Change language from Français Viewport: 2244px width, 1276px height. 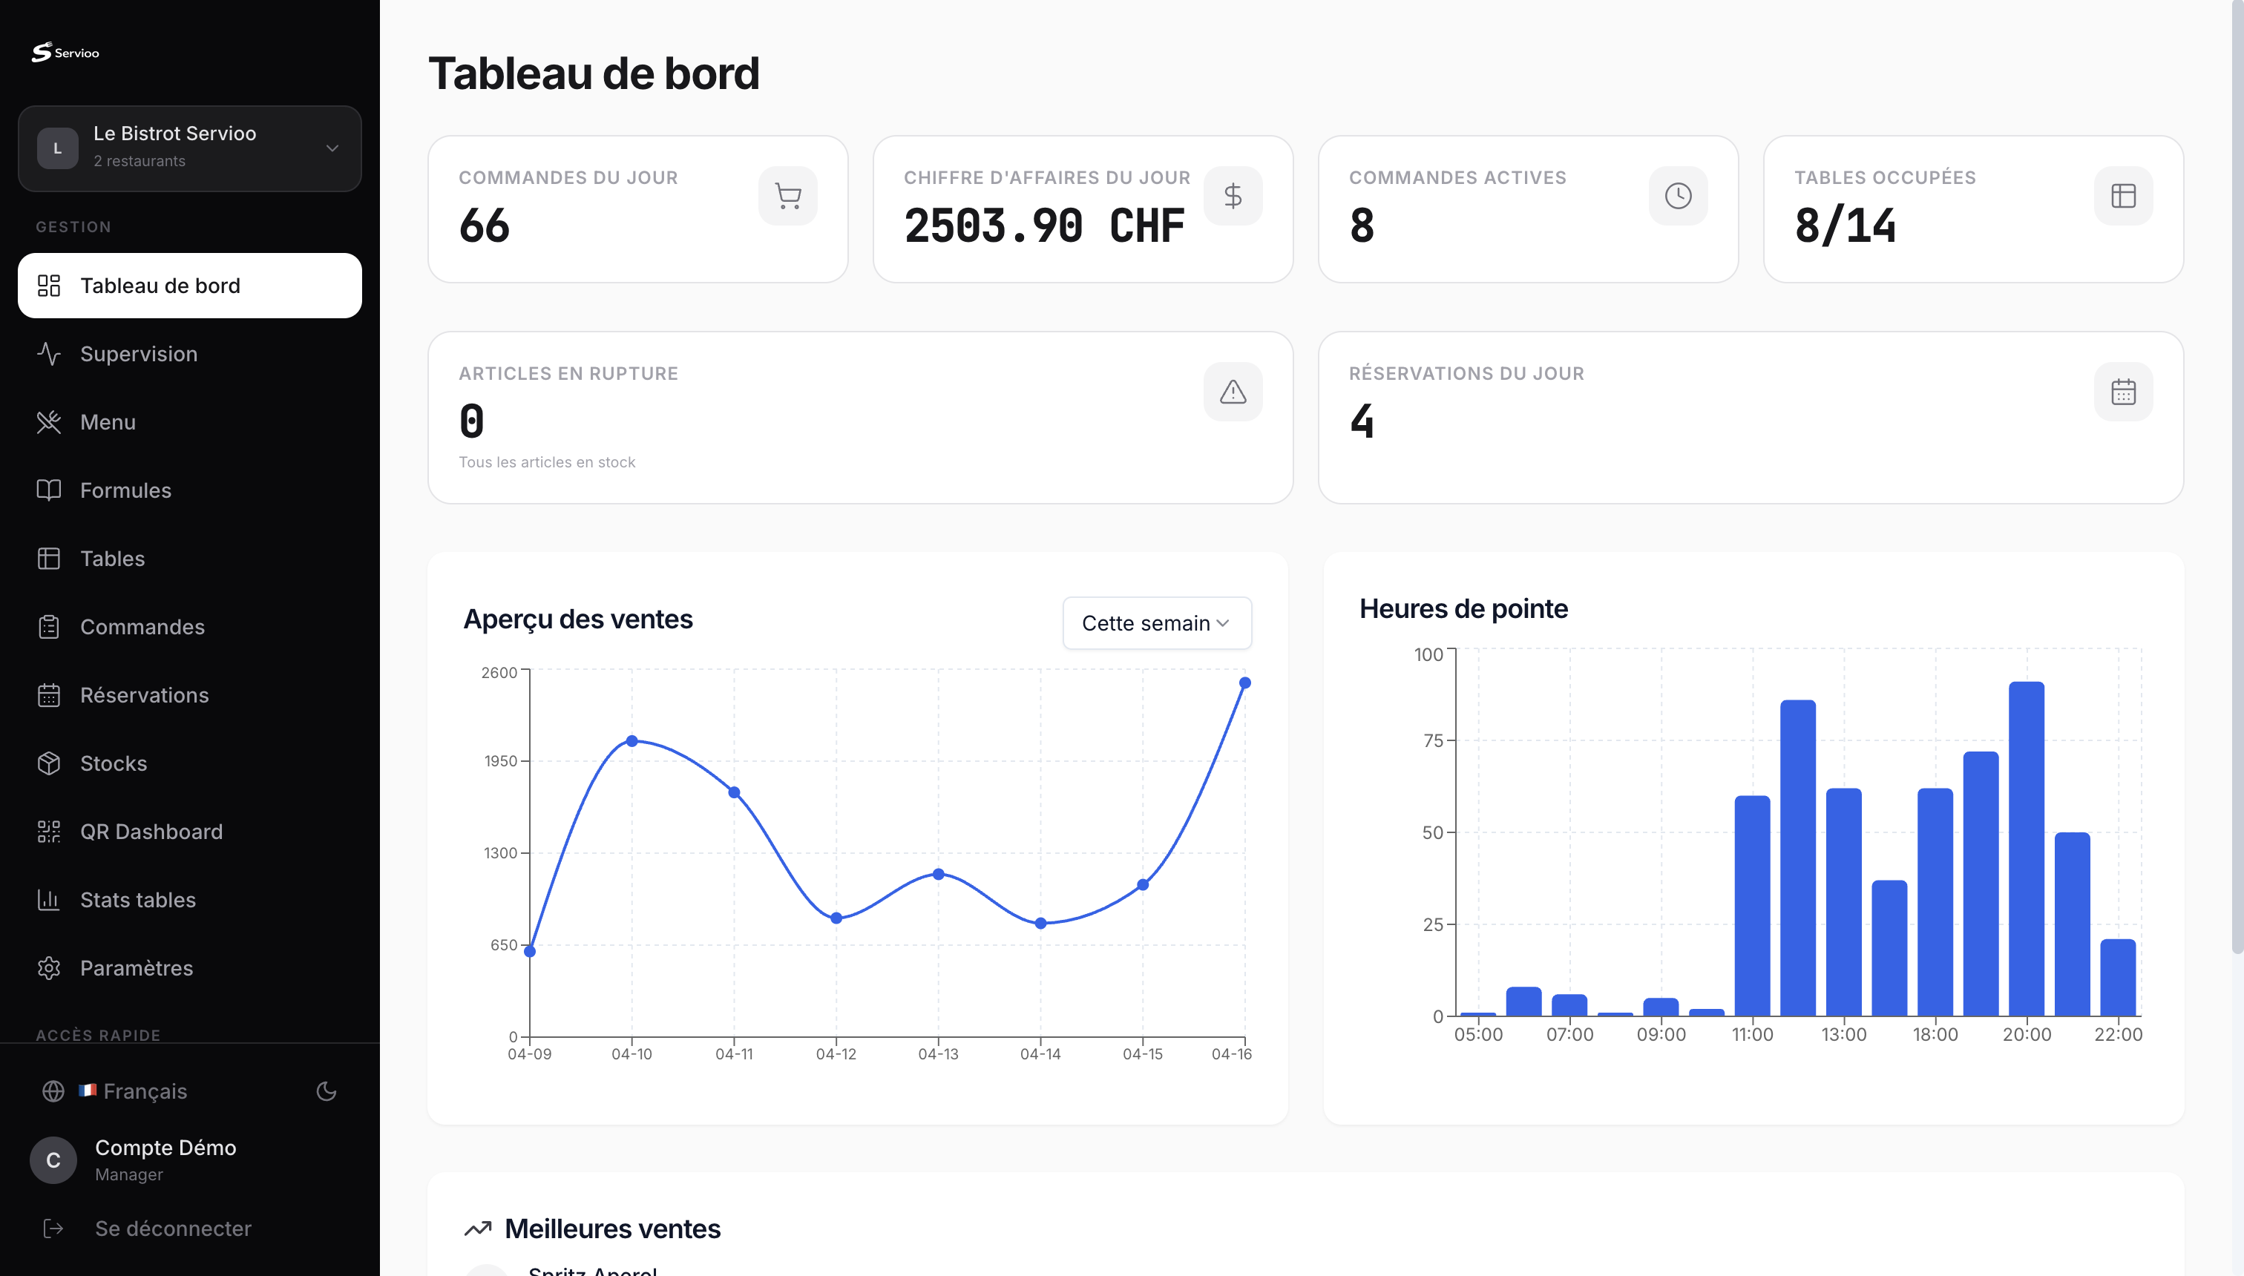pyautogui.click(x=132, y=1091)
